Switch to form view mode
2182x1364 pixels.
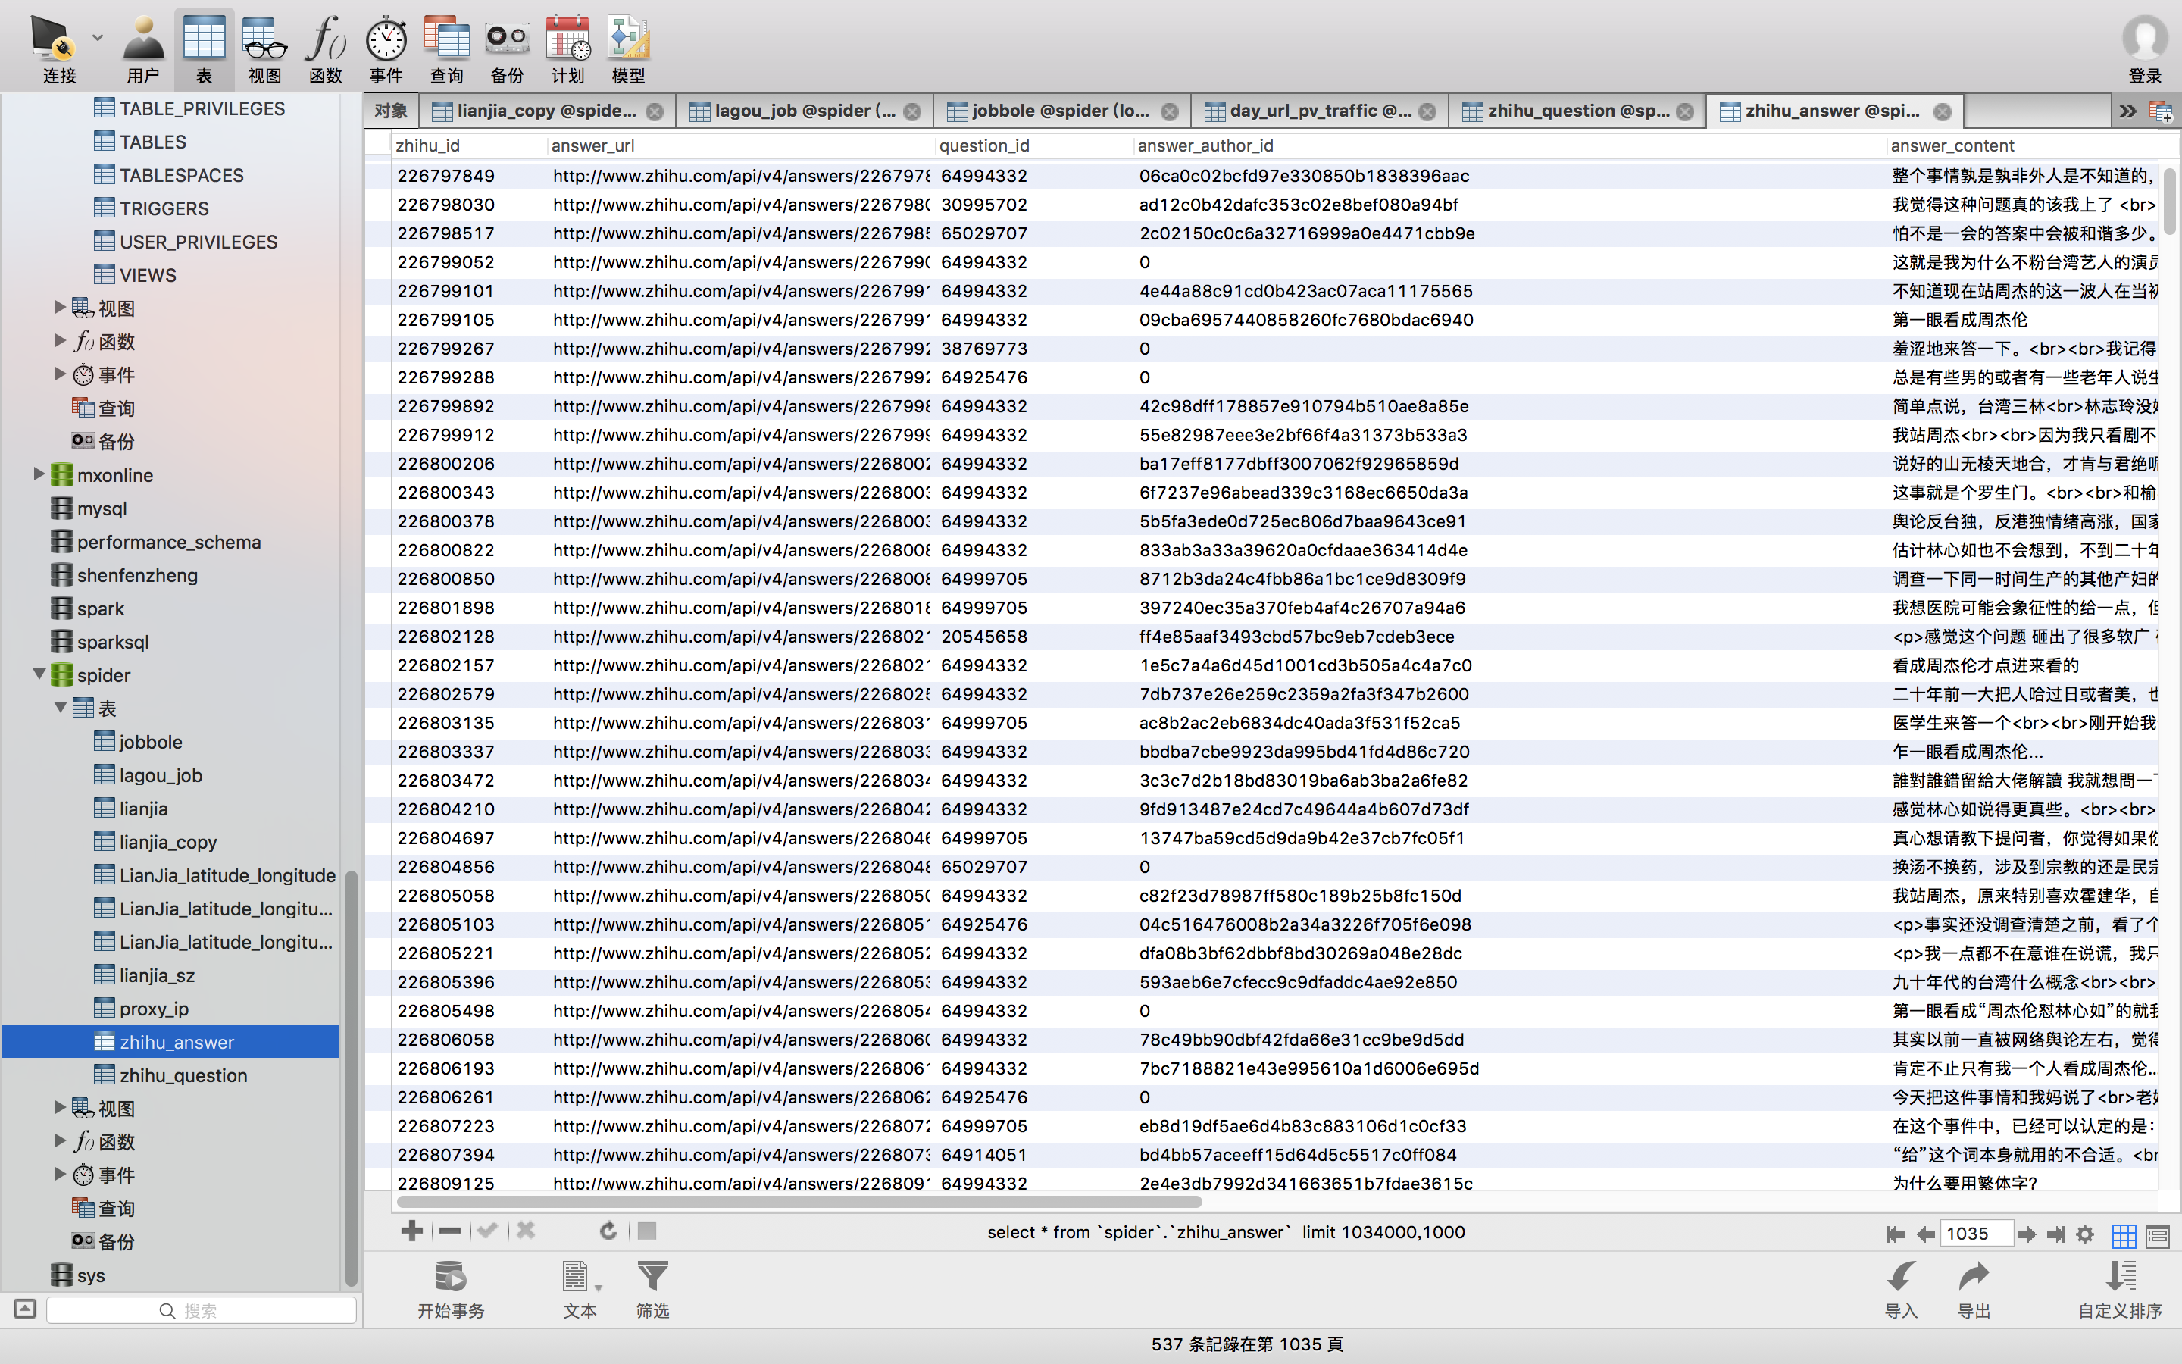coord(2158,1234)
